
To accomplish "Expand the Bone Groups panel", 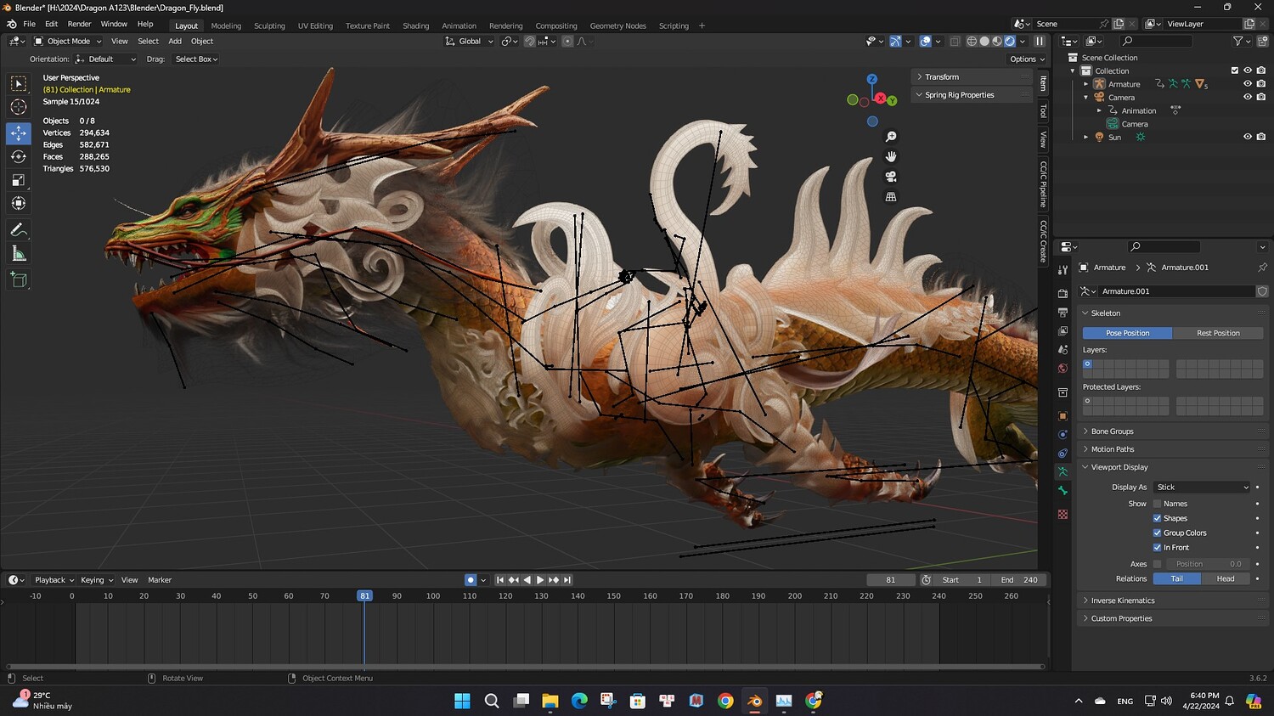I will pyautogui.click(x=1112, y=431).
